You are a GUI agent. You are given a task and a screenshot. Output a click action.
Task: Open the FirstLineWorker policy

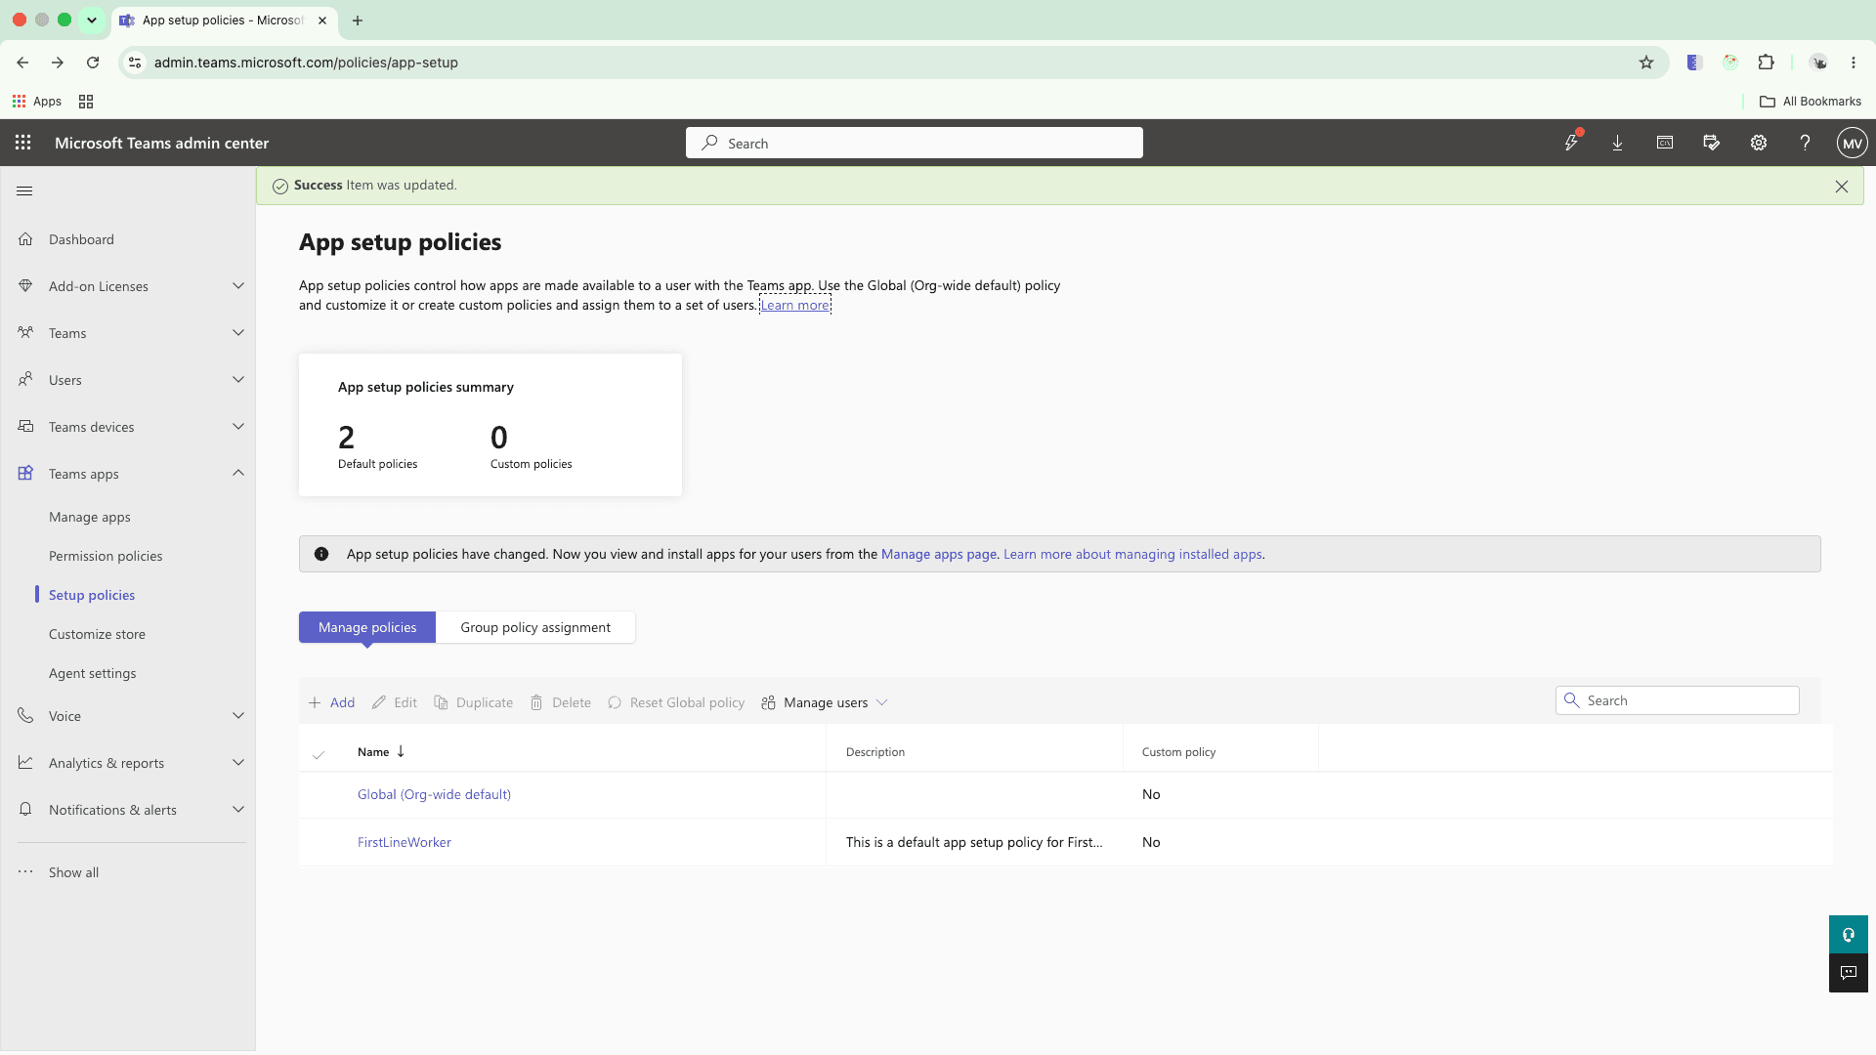(x=405, y=842)
